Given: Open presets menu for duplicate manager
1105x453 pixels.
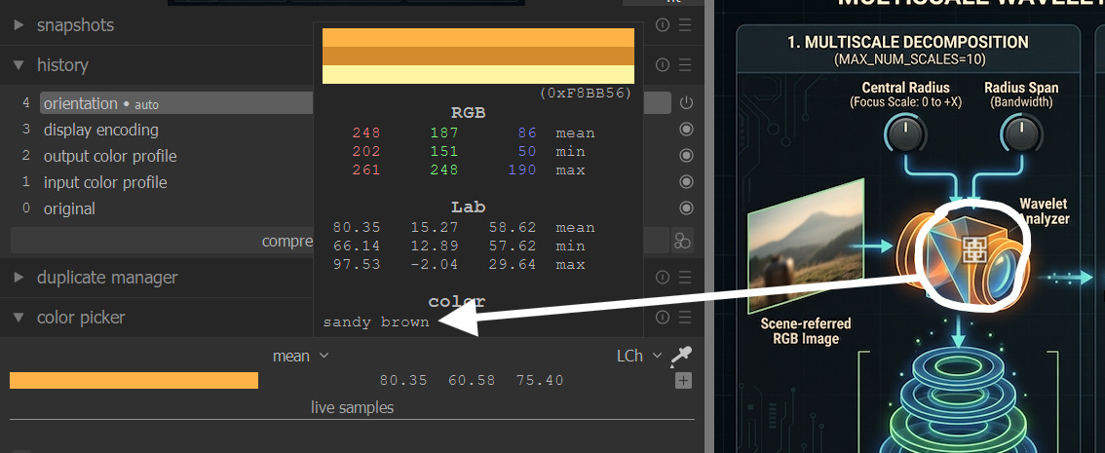Looking at the screenshot, I should [x=686, y=278].
